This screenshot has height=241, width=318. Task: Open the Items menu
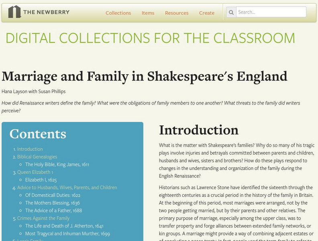click(148, 13)
